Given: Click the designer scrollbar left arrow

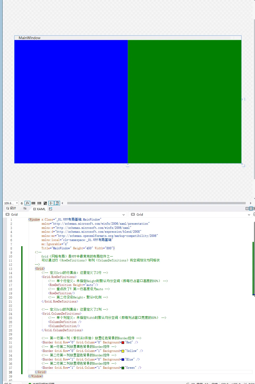Looking at the screenshot, I should point(62,203).
